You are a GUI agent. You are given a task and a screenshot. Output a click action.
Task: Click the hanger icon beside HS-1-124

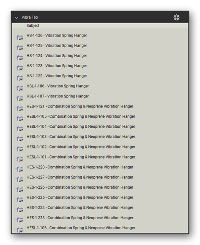pos(19,58)
